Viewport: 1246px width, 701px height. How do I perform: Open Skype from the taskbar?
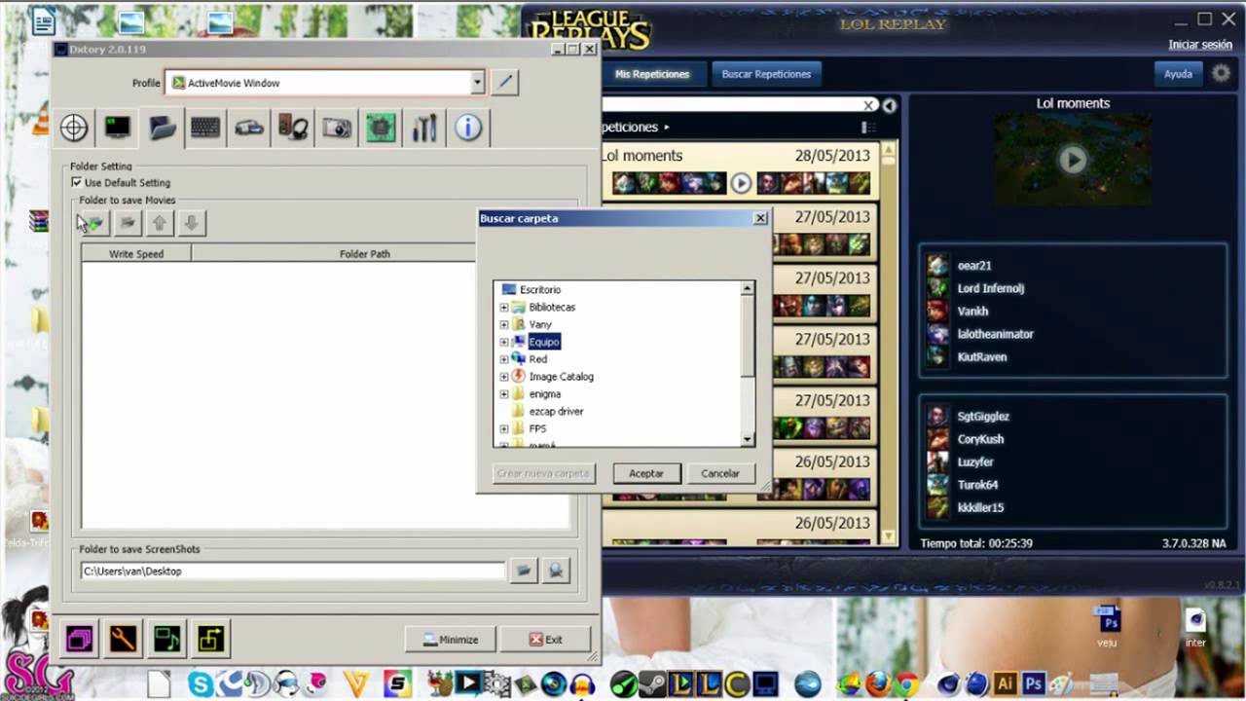tap(201, 684)
